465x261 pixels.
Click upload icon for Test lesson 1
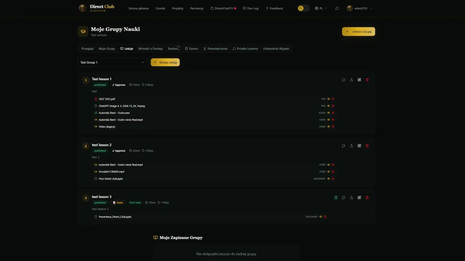[x=351, y=80]
